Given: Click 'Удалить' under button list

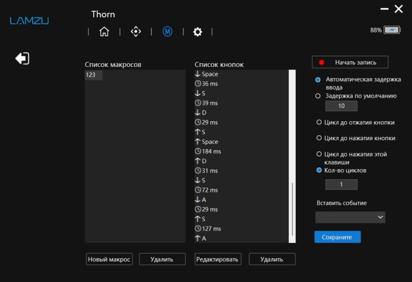Looking at the screenshot, I should click(272, 259).
